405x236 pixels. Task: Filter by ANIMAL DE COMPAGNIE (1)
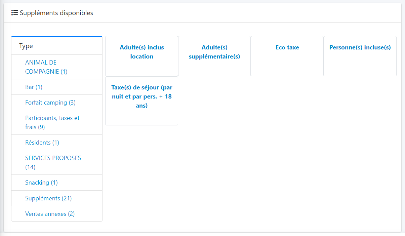46,67
